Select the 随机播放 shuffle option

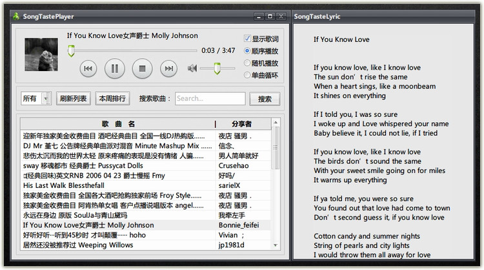click(x=247, y=63)
